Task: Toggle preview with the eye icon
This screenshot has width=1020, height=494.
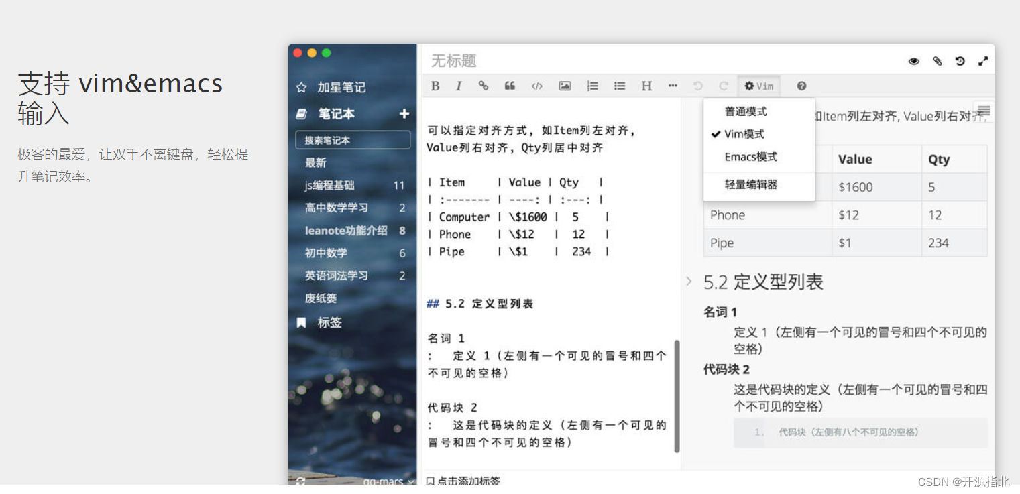Action: (913, 60)
